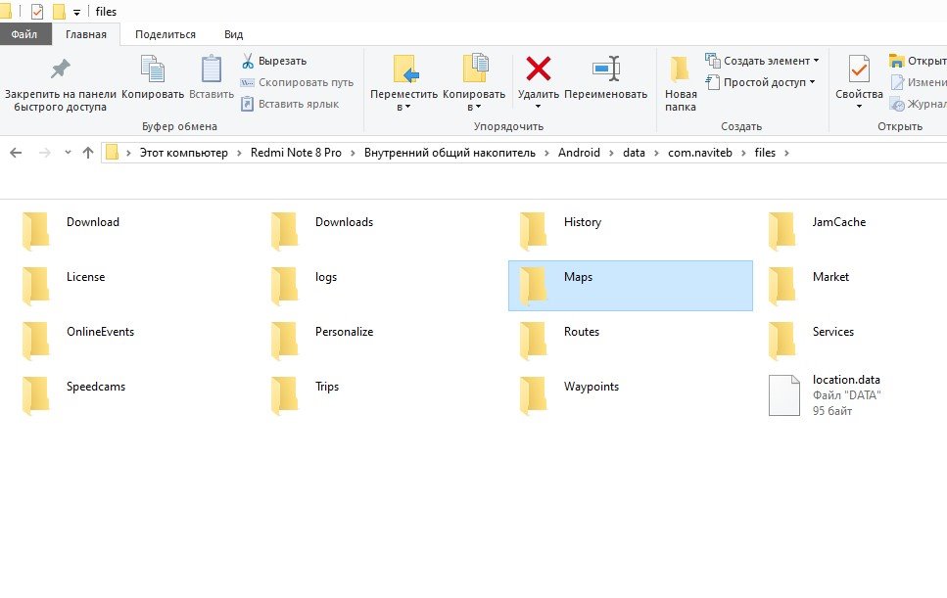Open the Создать элемент dropdown

point(762,61)
